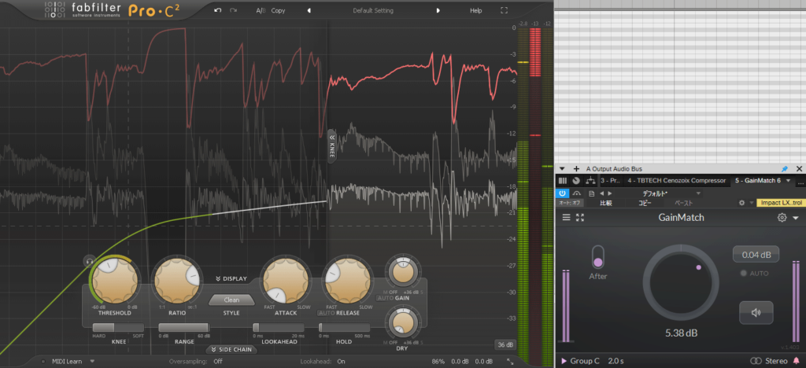Viewport: 806px width, 368px height.
Task: Click the GainMatch speaker button
Action: pyautogui.click(x=756, y=312)
